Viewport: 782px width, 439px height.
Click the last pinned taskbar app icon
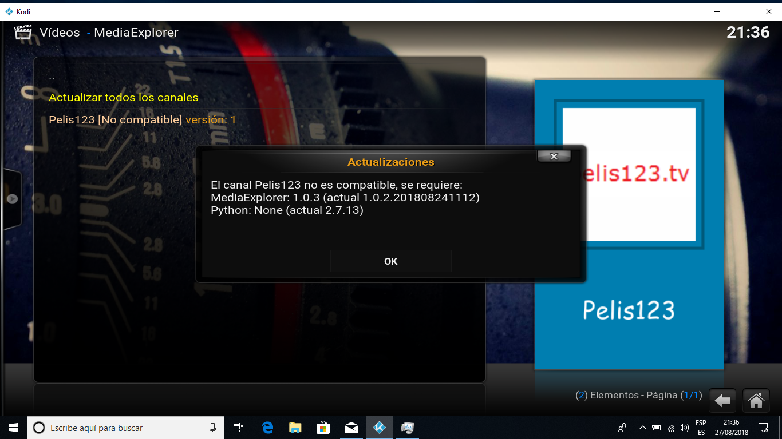tap(407, 428)
